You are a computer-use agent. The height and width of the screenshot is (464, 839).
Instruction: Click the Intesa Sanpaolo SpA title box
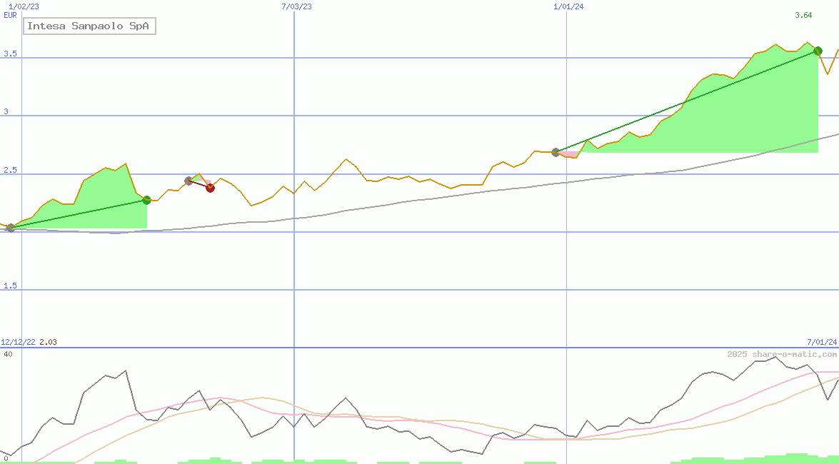click(x=89, y=26)
